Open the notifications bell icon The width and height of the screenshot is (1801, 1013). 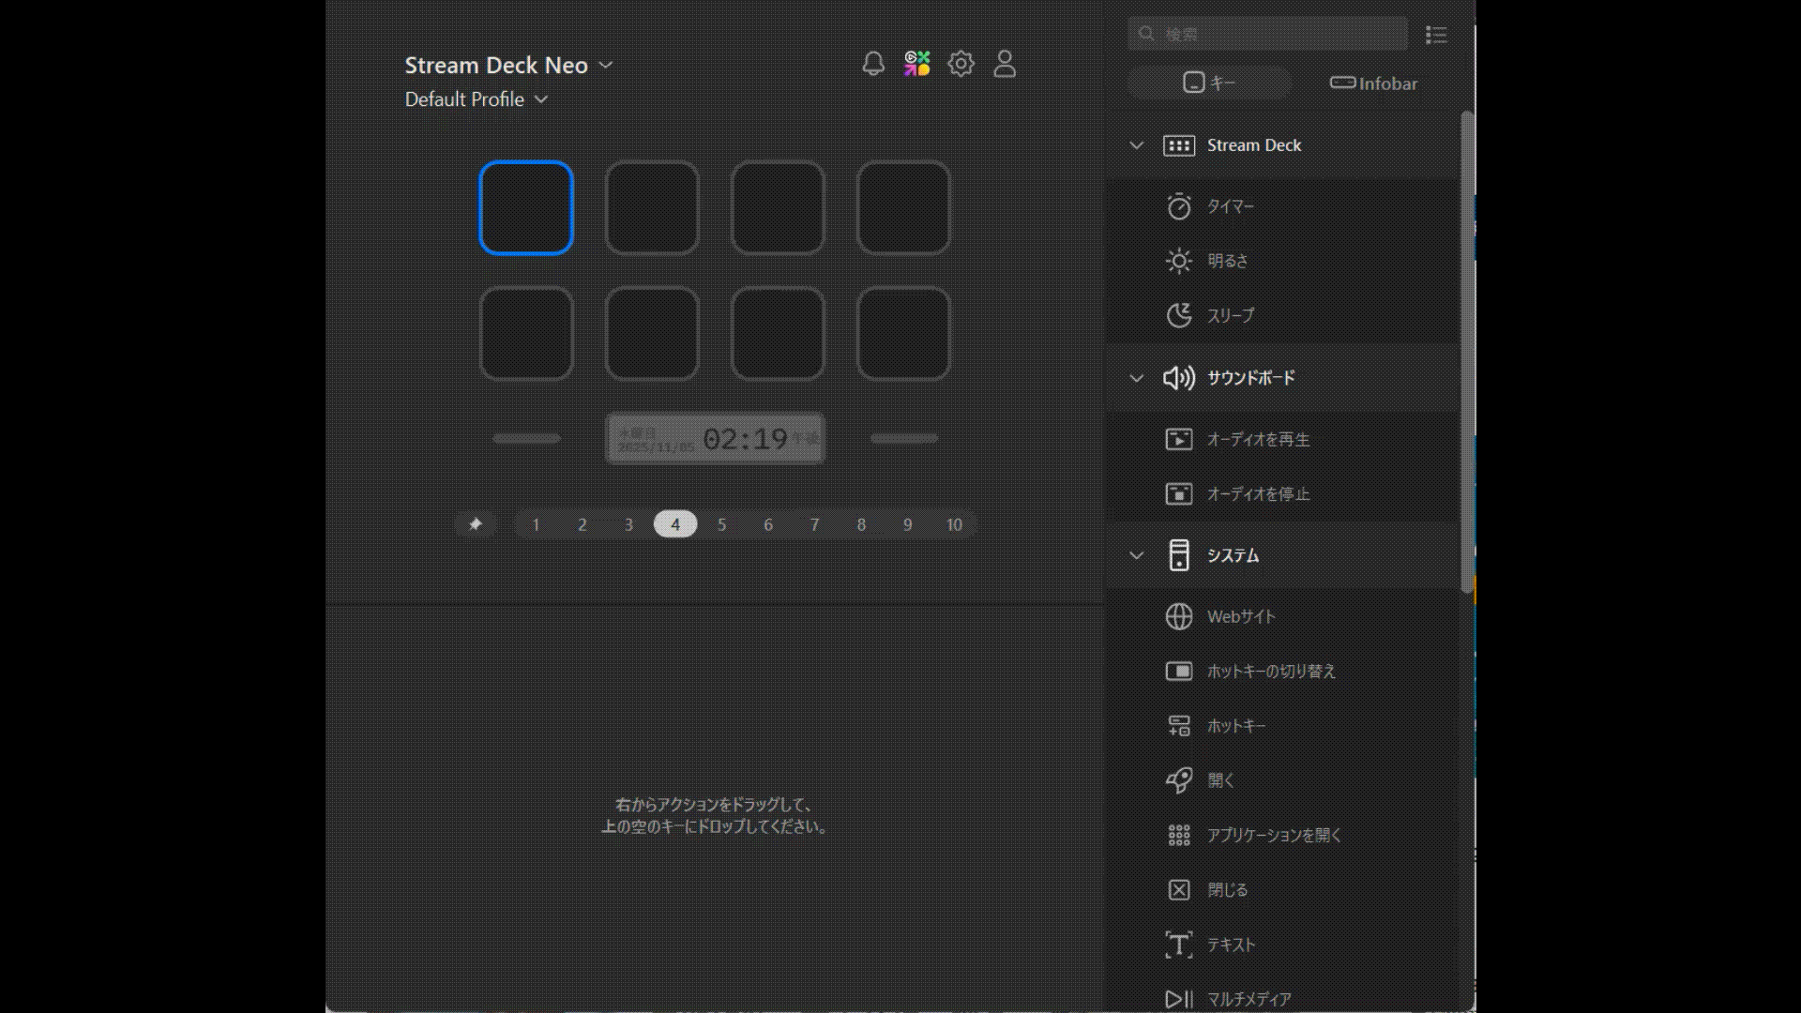873,64
